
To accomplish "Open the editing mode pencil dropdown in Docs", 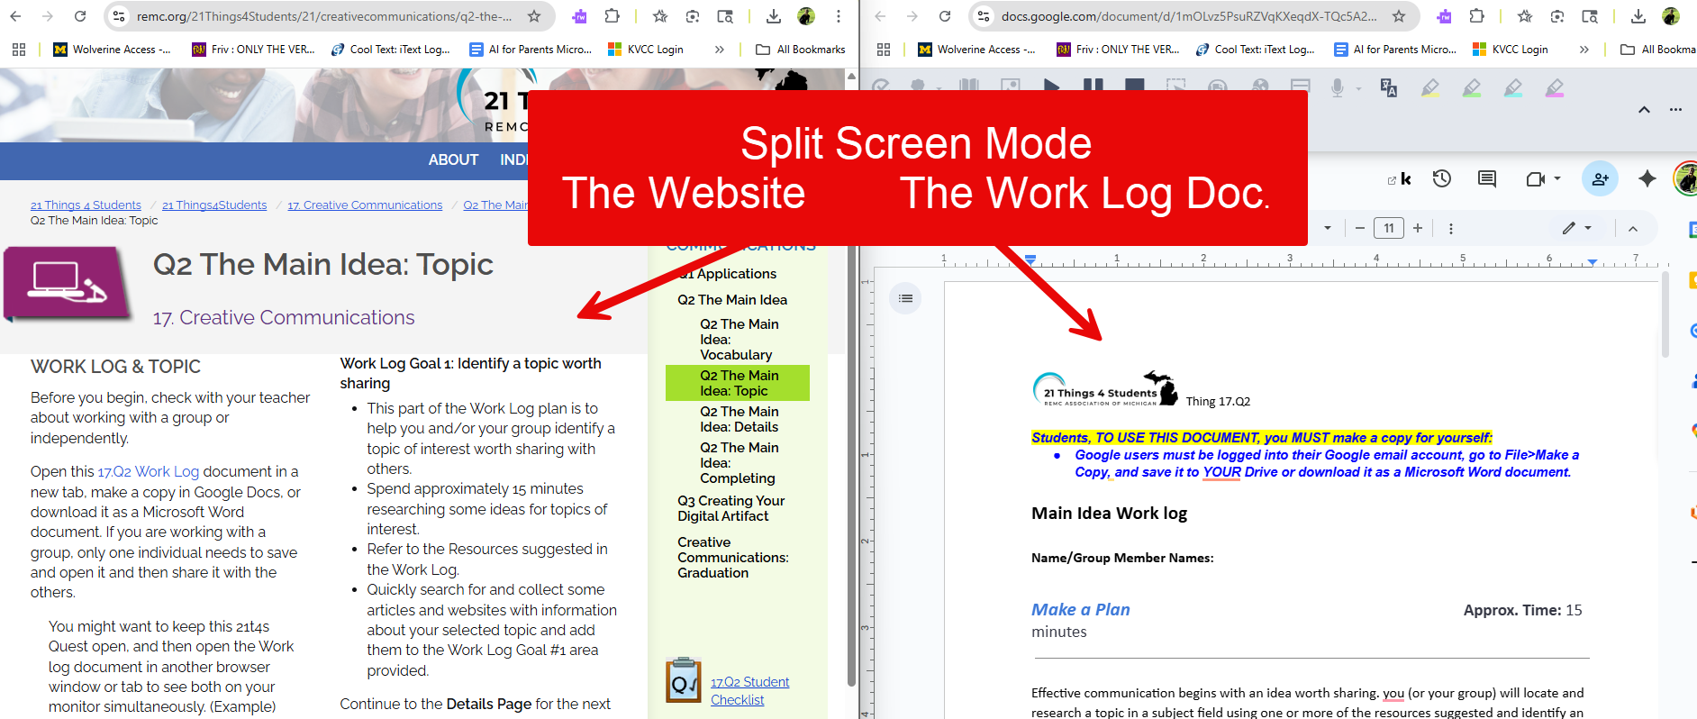I will 1577,228.
